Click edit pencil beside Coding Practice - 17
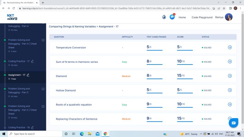The image size is (244, 137). (x=32, y=61)
